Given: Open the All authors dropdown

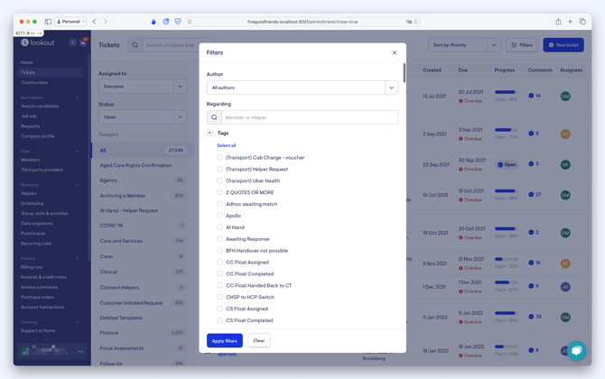Looking at the screenshot, I should click(x=302, y=88).
